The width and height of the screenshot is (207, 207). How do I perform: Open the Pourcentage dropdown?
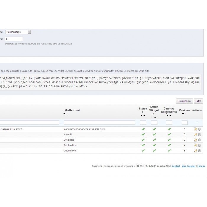coord(18,32)
